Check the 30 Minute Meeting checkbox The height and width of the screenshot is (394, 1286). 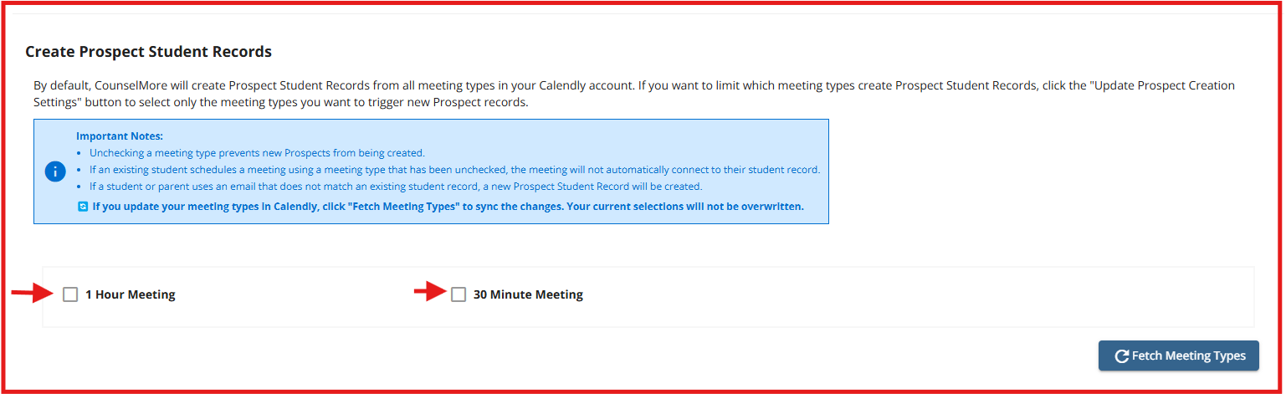tap(459, 294)
